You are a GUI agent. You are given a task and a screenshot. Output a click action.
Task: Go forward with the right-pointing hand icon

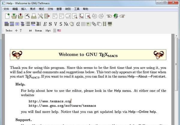point(122,16)
